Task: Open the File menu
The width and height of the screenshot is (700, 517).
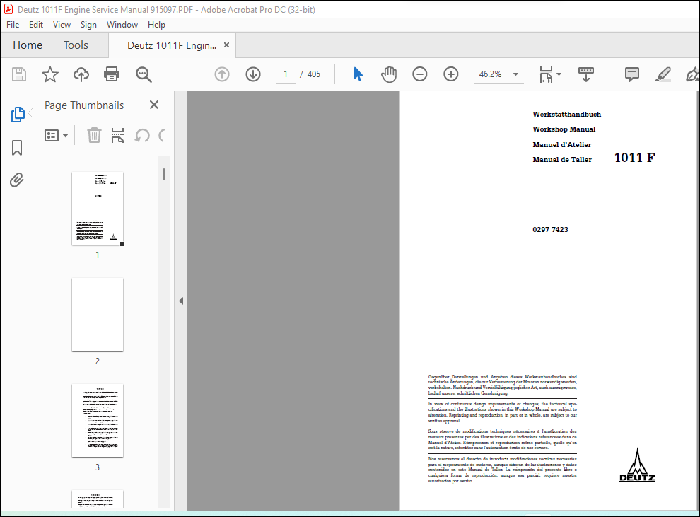Action: [x=13, y=25]
